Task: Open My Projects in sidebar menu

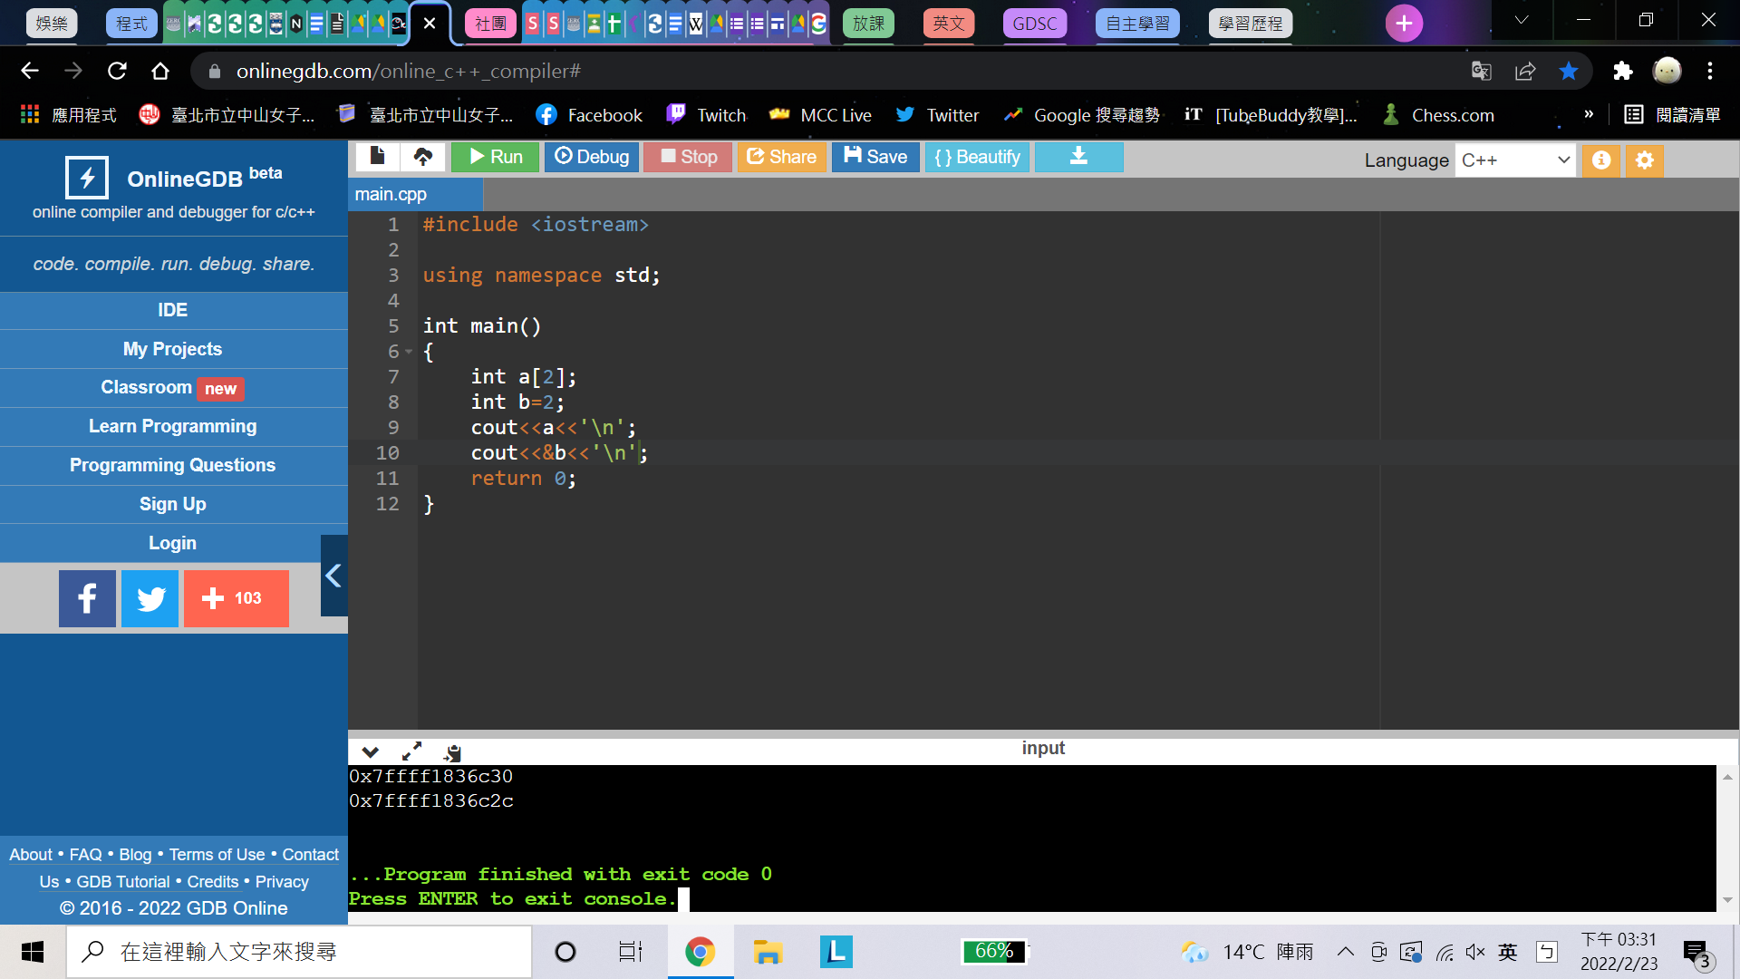Action: pyautogui.click(x=172, y=349)
